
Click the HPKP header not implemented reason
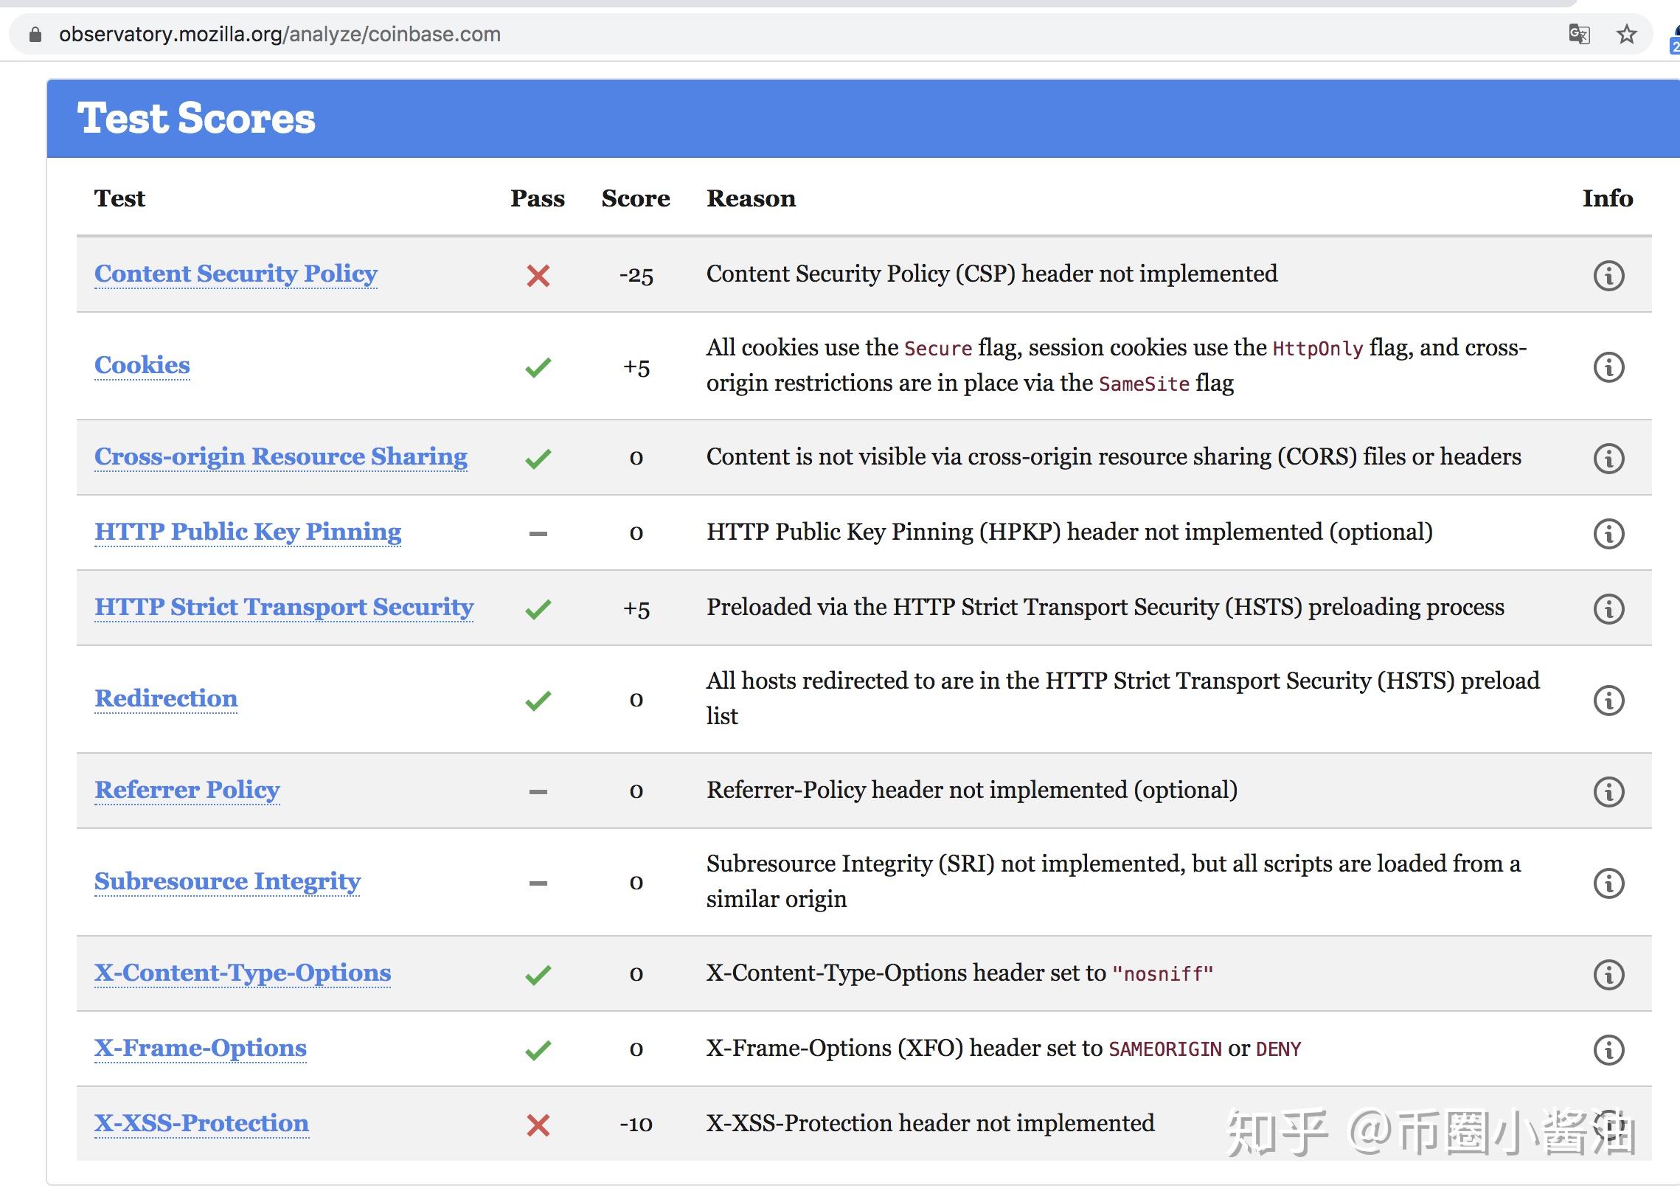coord(1069,532)
